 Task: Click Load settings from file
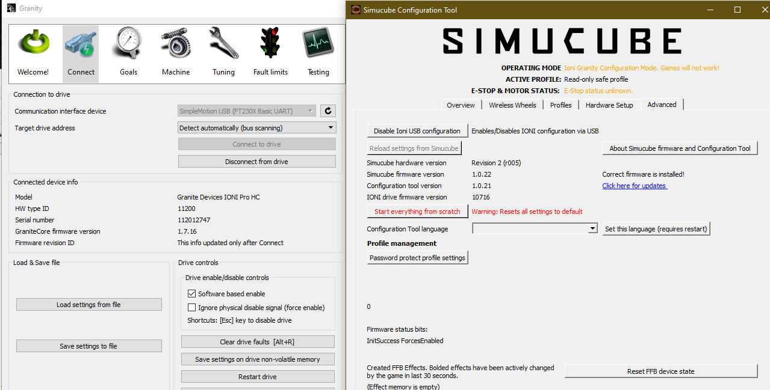pyautogui.click(x=88, y=305)
